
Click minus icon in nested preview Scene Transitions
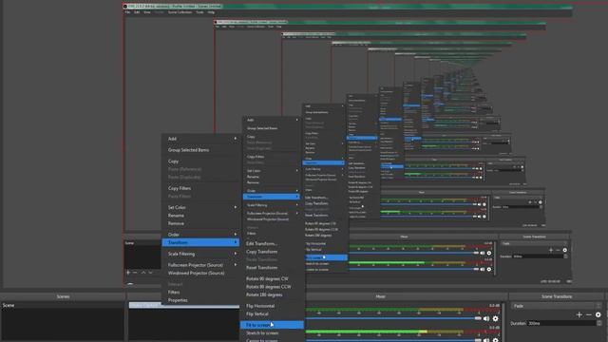[x=558, y=250]
